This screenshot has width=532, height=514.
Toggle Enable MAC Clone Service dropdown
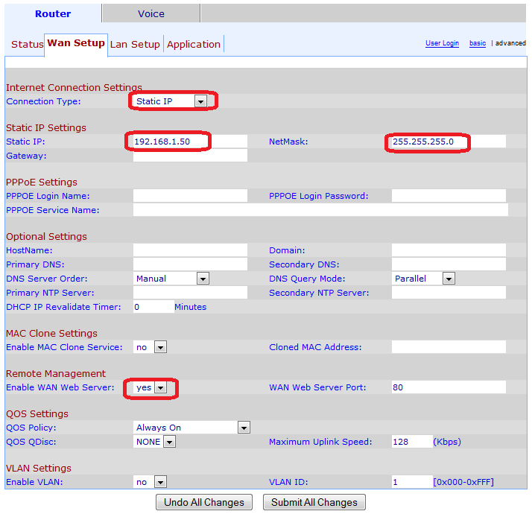[x=150, y=347]
